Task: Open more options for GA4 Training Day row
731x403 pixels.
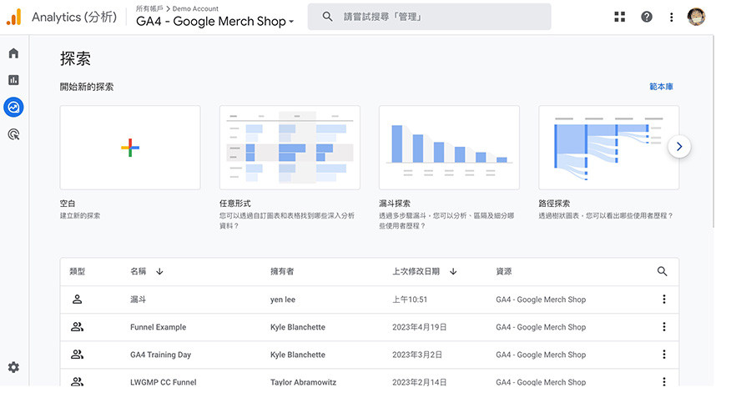Action: (664, 354)
